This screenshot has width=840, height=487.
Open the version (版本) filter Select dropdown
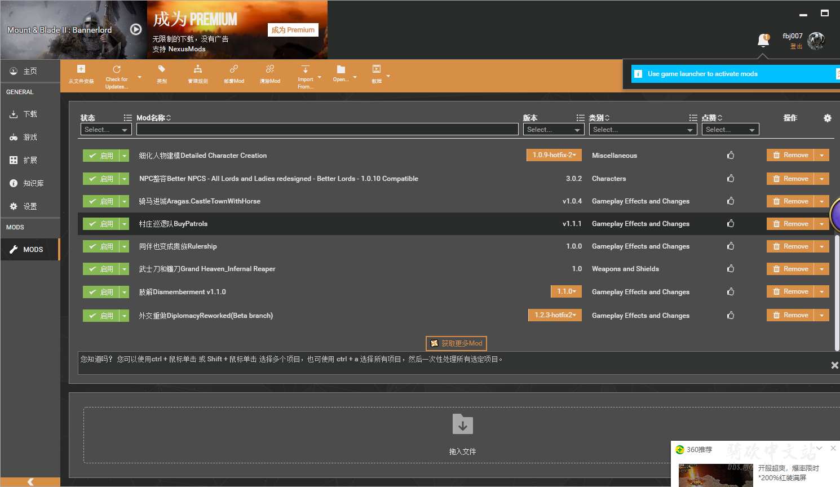tap(554, 130)
